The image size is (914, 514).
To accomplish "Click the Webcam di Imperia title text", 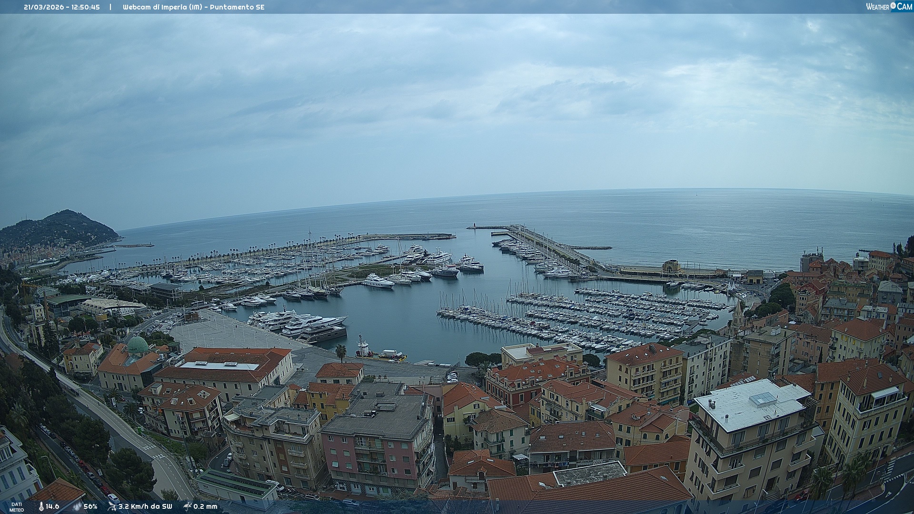I will click(162, 7).
